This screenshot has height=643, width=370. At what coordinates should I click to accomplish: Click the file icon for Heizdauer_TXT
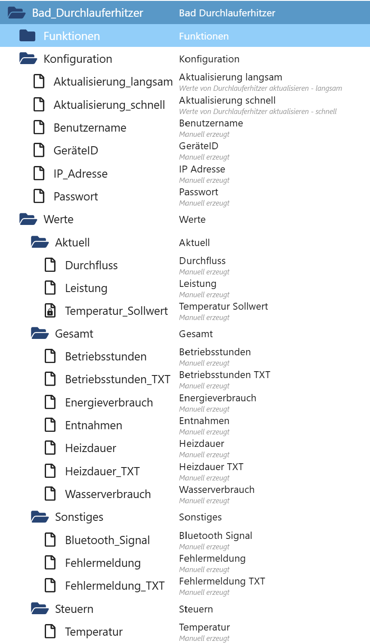point(50,471)
